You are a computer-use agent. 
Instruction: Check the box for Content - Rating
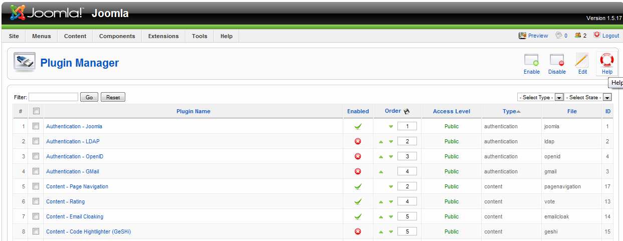coord(36,201)
